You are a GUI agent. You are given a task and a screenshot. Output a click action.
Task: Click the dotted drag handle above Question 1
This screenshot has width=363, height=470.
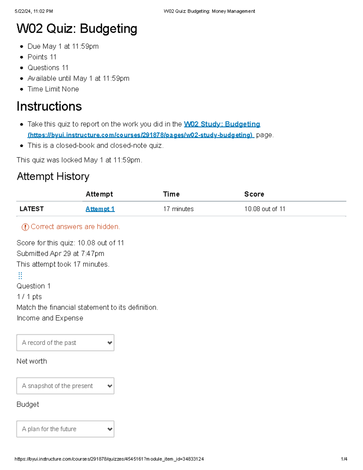[20, 275]
